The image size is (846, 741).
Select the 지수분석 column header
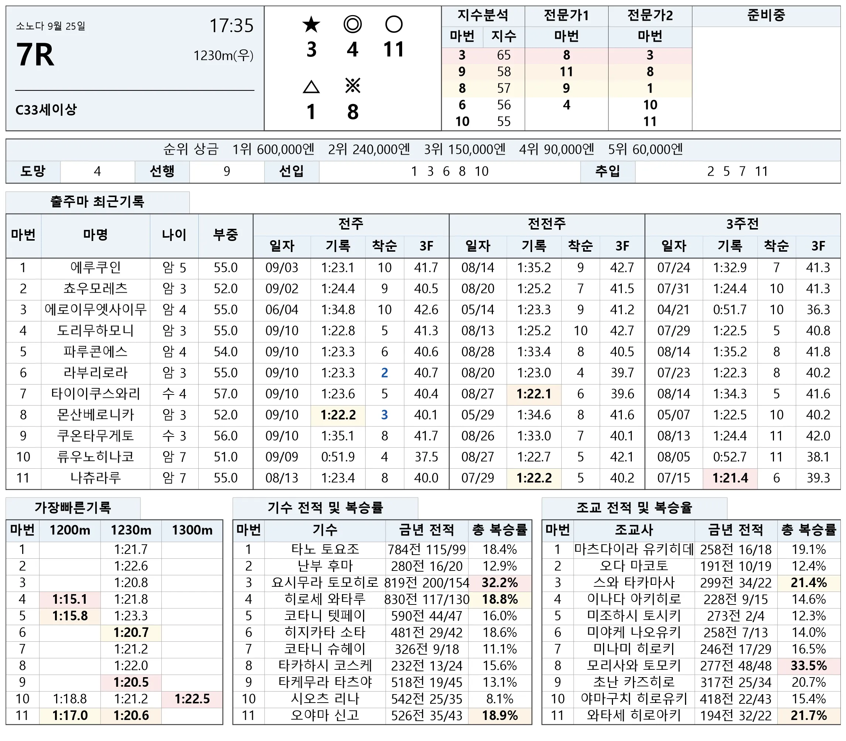[483, 16]
